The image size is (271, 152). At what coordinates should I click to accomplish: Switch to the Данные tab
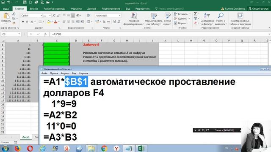coord(91,8)
